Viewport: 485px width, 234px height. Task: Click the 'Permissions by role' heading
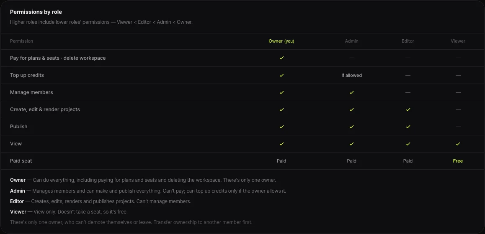[36, 12]
